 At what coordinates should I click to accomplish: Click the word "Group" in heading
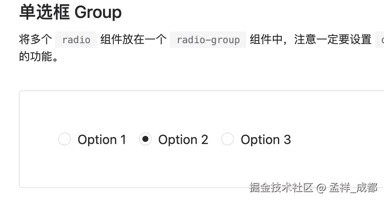tap(98, 12)
